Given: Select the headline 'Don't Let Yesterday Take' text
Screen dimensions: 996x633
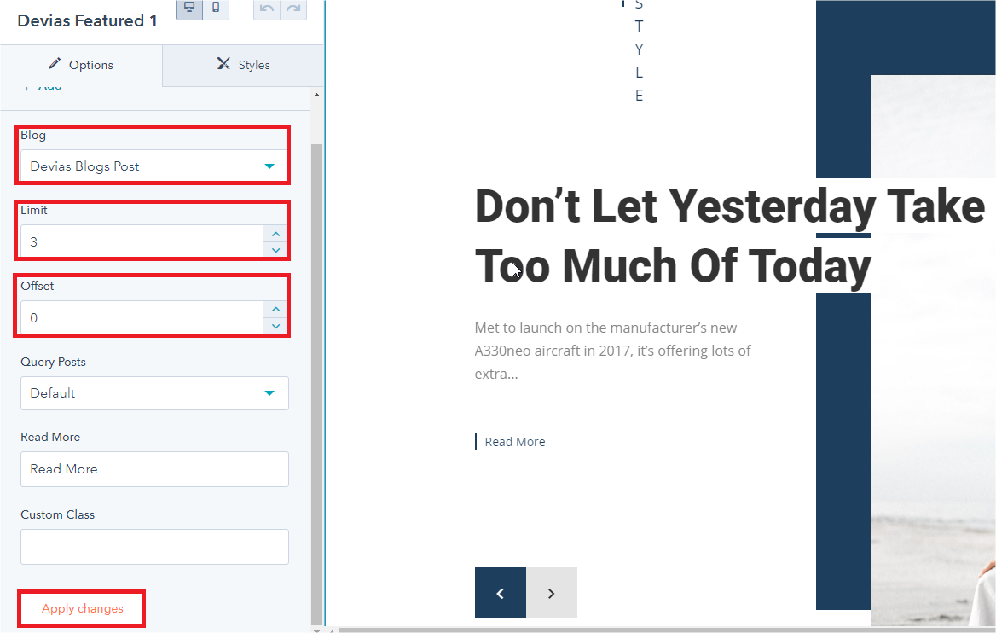Looking at the screenshot, I should (729, 206).
